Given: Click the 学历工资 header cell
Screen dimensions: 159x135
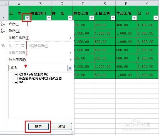Looking at the screenshot, I should point(126,13).
